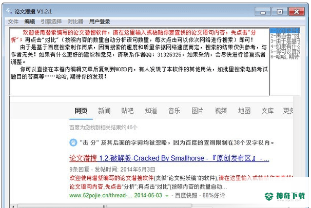Minimize the 论文潜搜 window
Image resolution: width=311 pixels, height=208 pixels.
(263, 12)
